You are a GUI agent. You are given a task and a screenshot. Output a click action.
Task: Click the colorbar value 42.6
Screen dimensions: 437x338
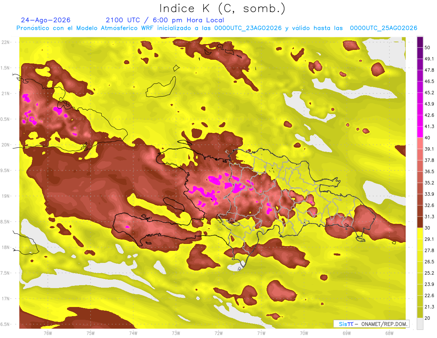[429, 115]
